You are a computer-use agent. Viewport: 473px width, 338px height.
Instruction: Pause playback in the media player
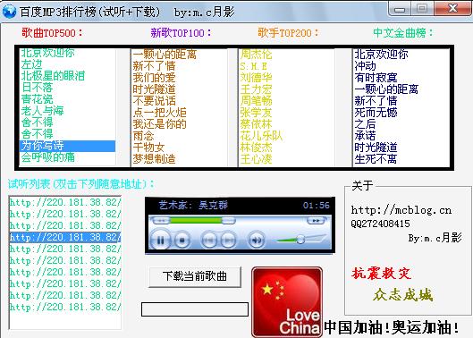coord(160,241)
